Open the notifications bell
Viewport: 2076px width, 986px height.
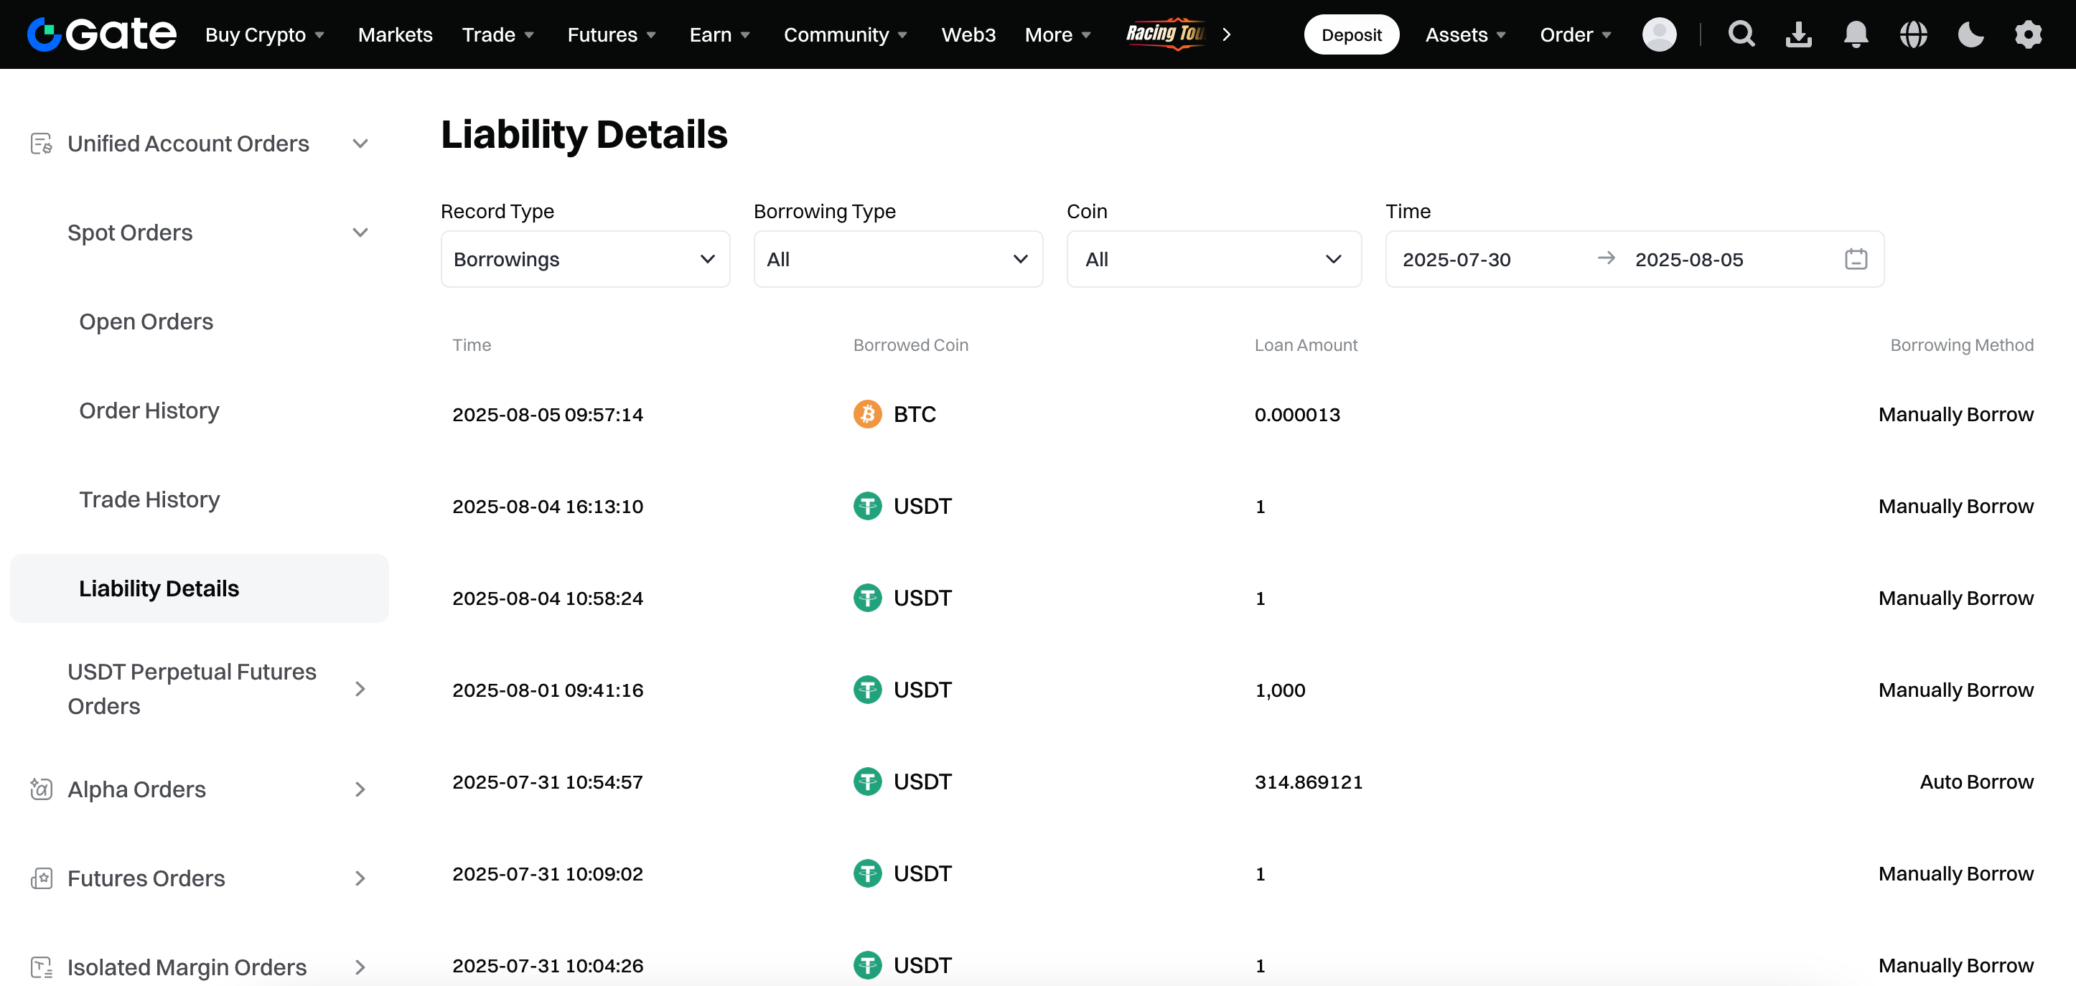(x=1855, y=34)
